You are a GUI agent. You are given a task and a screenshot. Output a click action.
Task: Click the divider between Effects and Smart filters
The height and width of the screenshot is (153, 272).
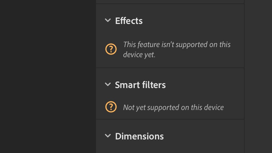pos(170,68)
